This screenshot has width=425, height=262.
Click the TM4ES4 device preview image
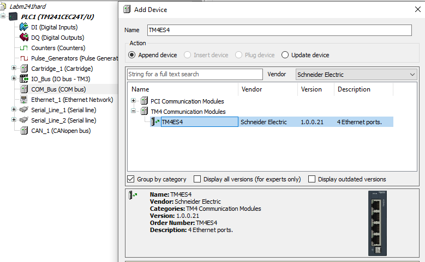click(376, 223)
